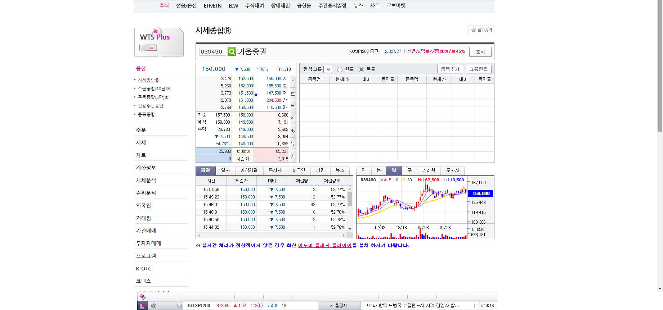Click the 조회 search button

(480, 52)
